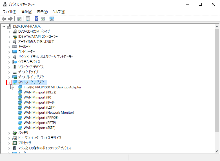The height and width of the screenshot is (161, 220).
Task: Click the DVD/CD-ROM drive icon
Action: pyautogui.click(x=15, y=32)
